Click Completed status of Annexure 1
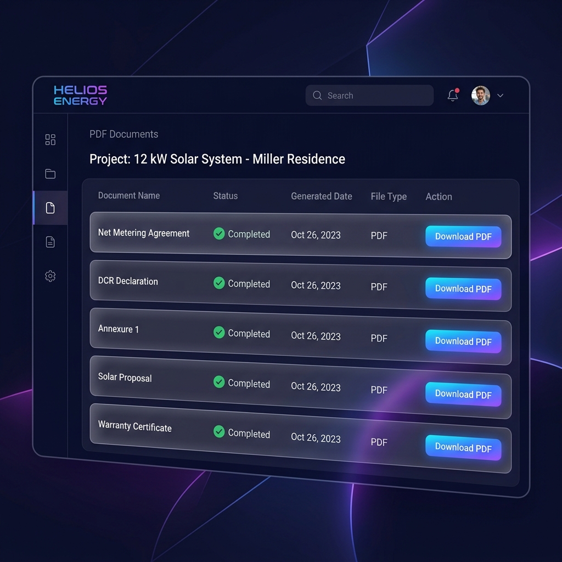 coord(249,334)
